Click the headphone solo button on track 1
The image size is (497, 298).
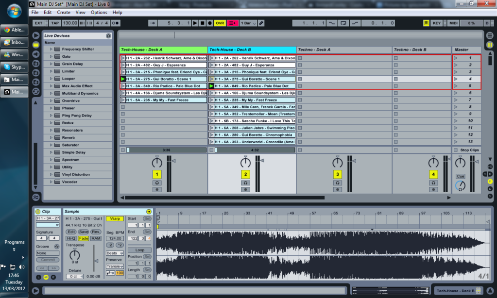(157, 182)
